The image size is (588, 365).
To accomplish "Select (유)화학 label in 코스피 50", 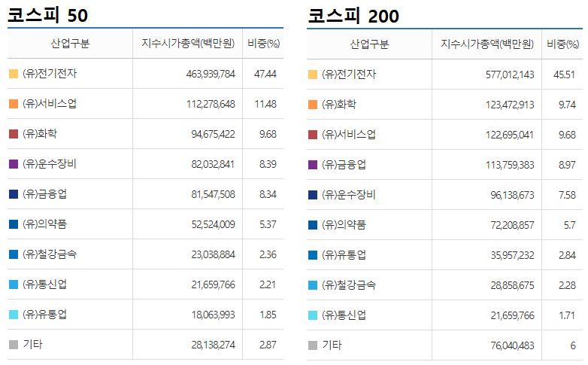I will click(x=40, y=134).
